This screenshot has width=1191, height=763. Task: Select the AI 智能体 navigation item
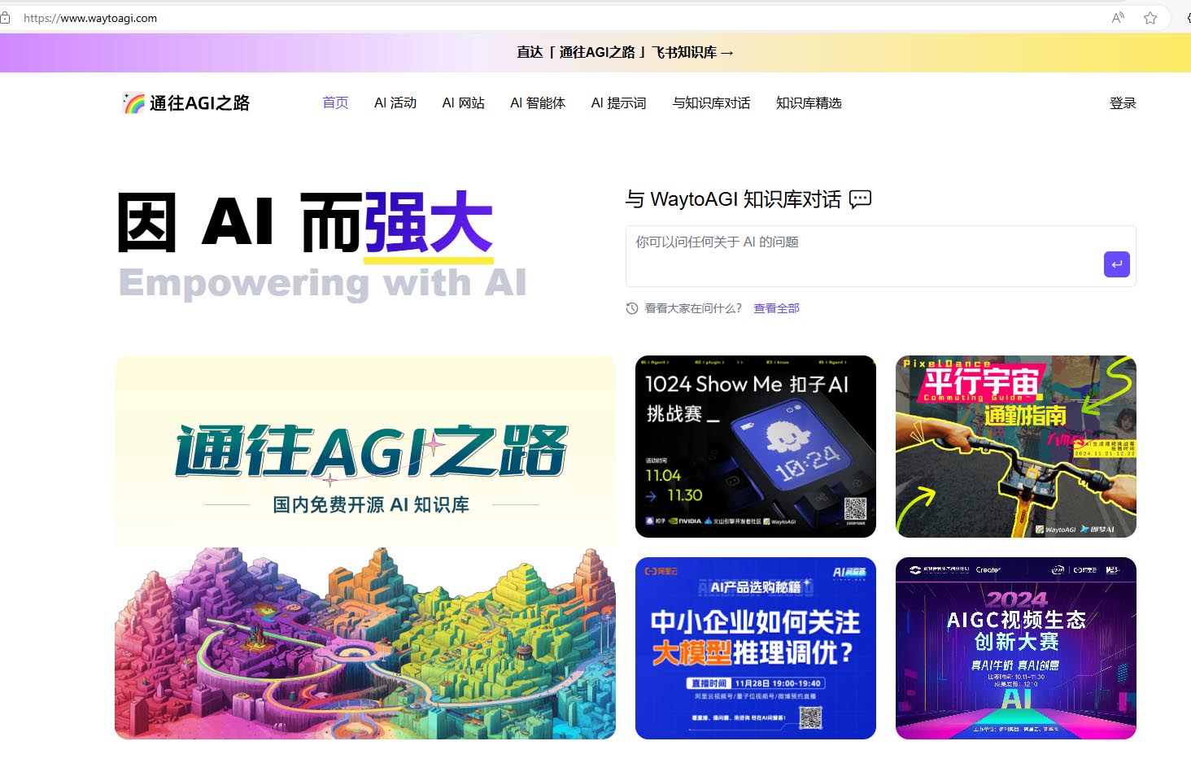pos(538,102)
